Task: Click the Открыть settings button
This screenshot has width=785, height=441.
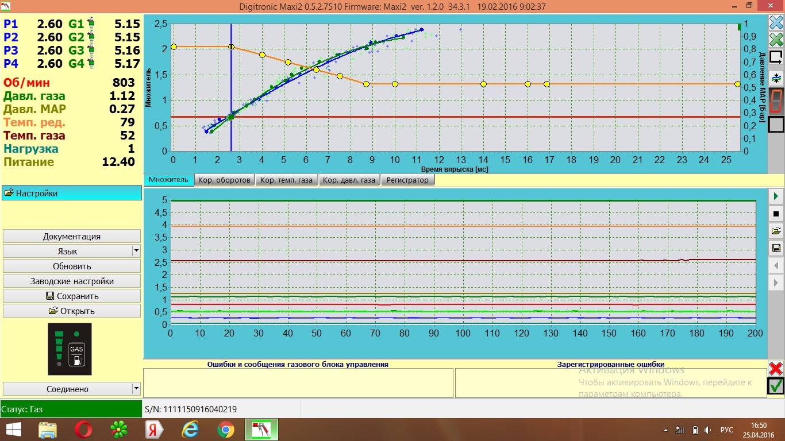Action: coord(72,311)
